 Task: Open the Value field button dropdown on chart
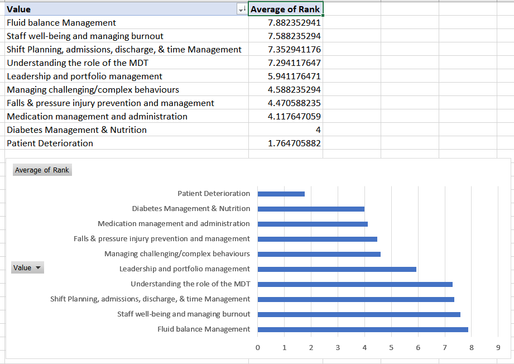coord(27,267)
